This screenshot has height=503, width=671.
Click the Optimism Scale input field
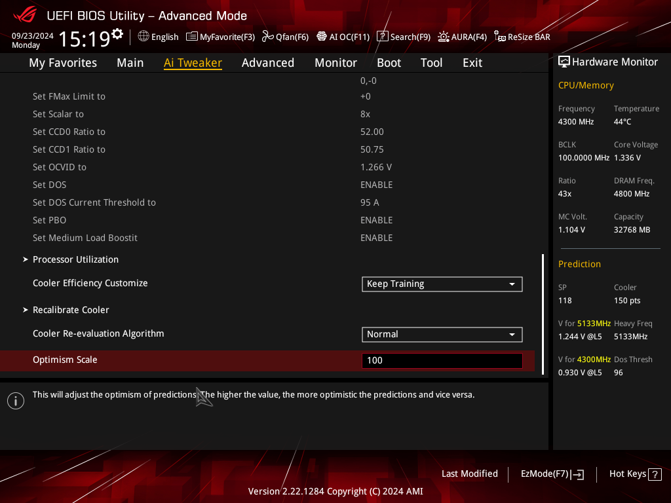click(442, 361)
